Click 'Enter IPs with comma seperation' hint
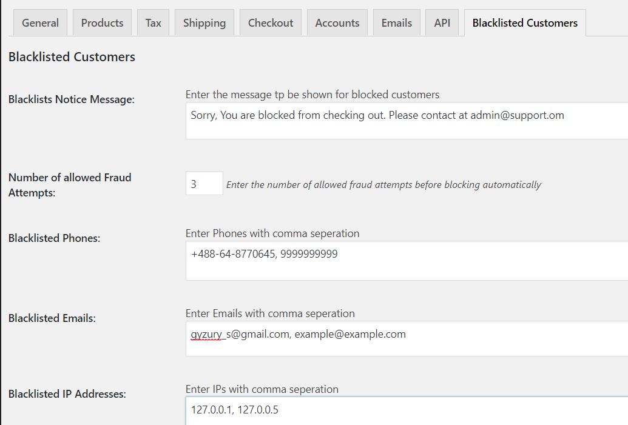The image size is (628, 425). (x=262, y=389)
